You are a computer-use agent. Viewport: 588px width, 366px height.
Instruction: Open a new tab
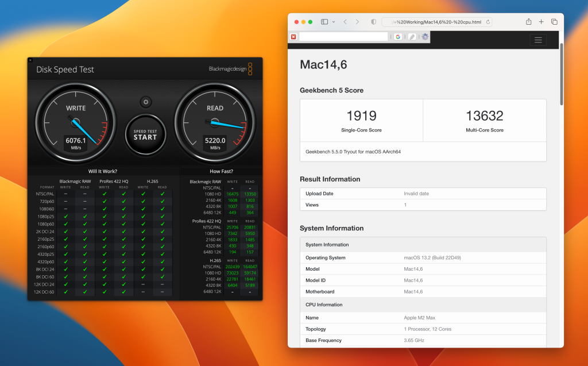point(541,22)
